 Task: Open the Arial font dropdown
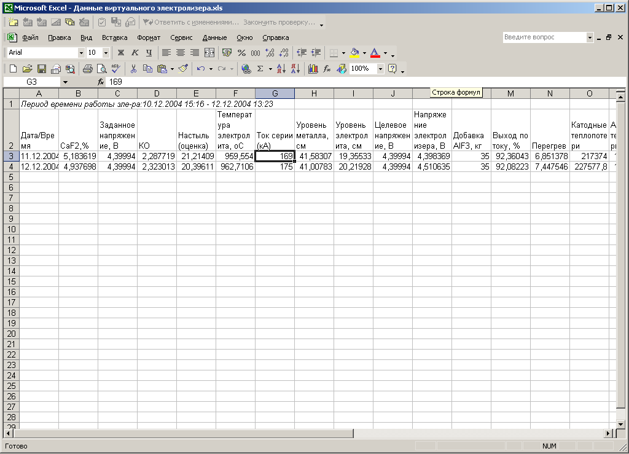pyautogui.click(x=81, y=53)
